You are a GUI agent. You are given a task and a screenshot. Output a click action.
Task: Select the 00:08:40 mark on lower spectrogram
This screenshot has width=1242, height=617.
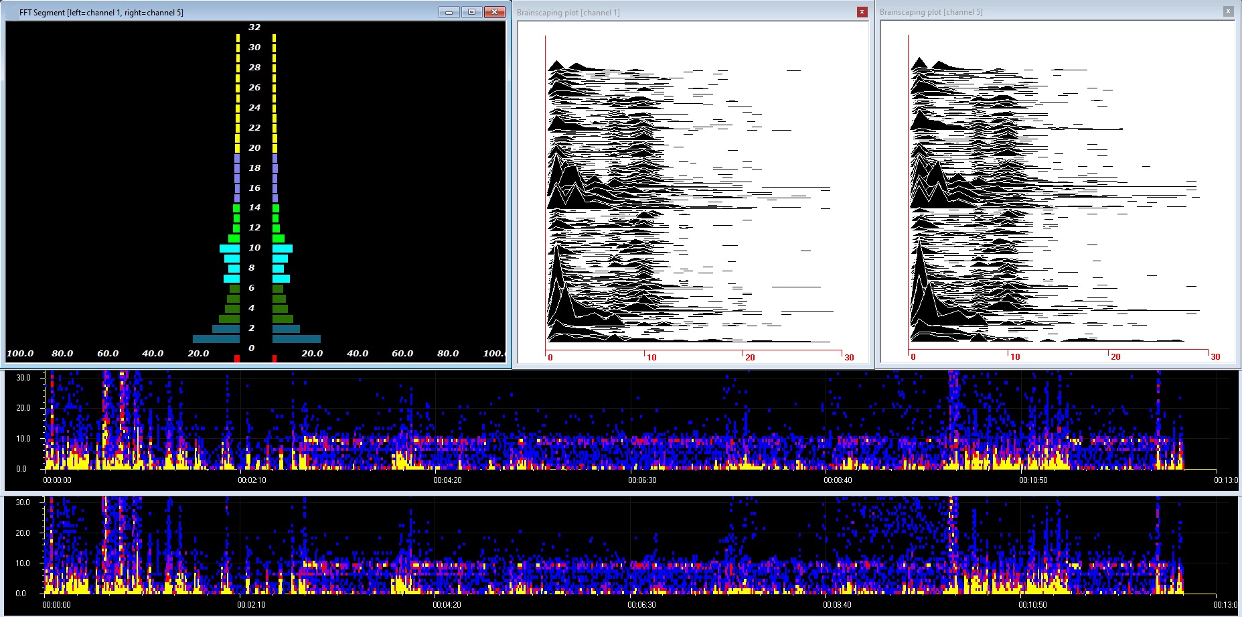838,604
